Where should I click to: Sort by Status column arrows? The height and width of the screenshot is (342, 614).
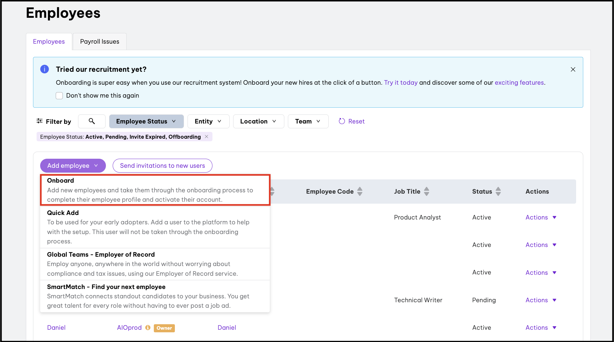point(498,191)
